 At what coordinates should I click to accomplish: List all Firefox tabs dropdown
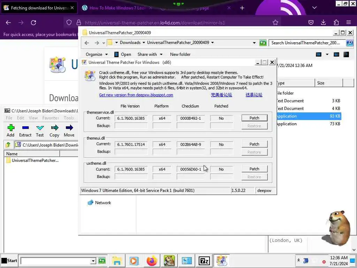pos(314,8)
